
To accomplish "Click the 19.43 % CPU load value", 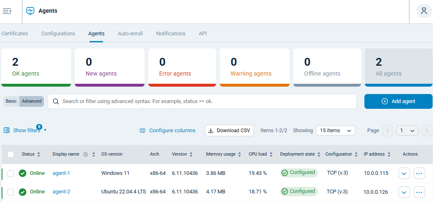I will [x=258, y=173].
